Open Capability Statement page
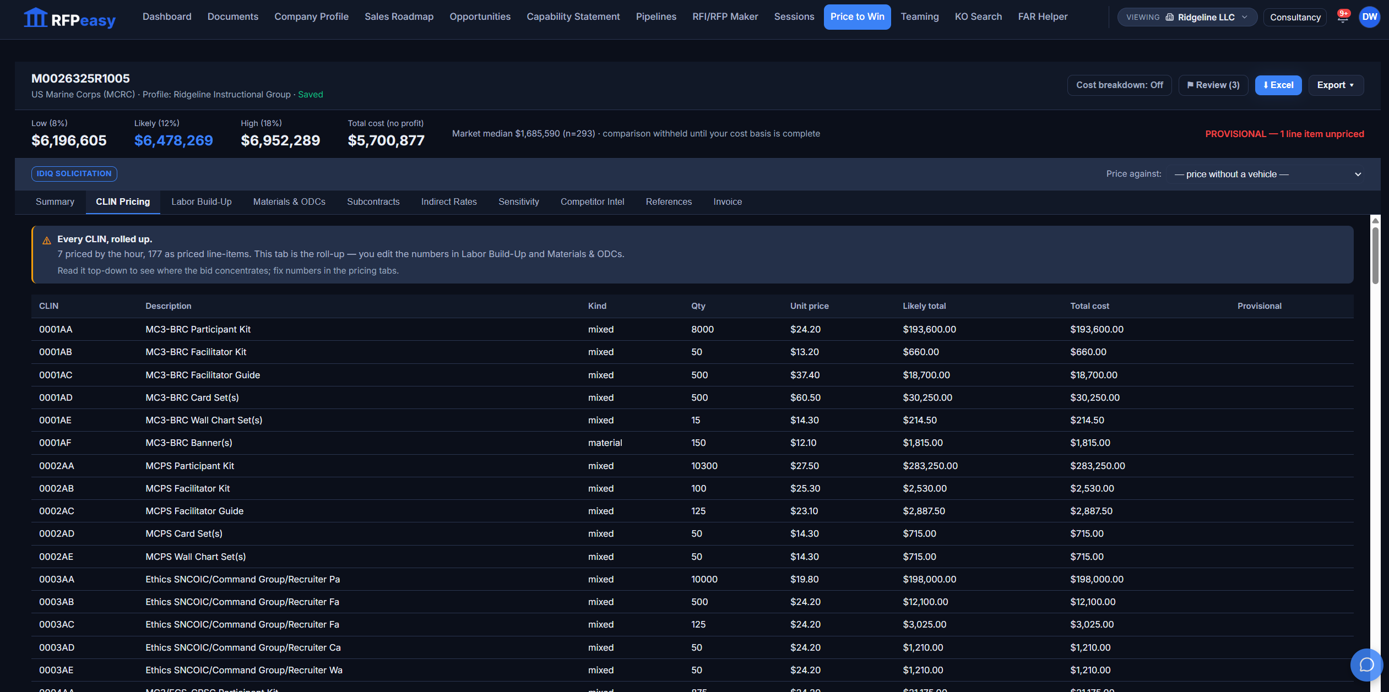Viewport: 1389px width, 692px height. point(573,17)
